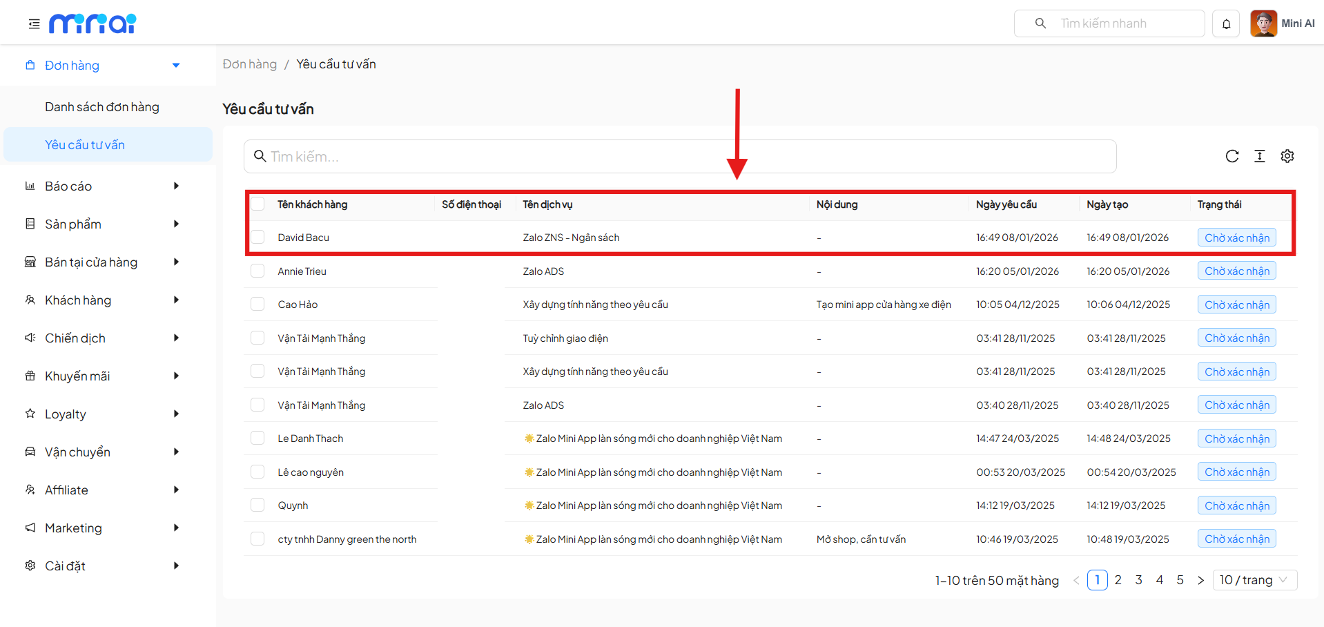Click the Mimai logo
This screenshot has width=1324, height=627.
pos(93,24)
